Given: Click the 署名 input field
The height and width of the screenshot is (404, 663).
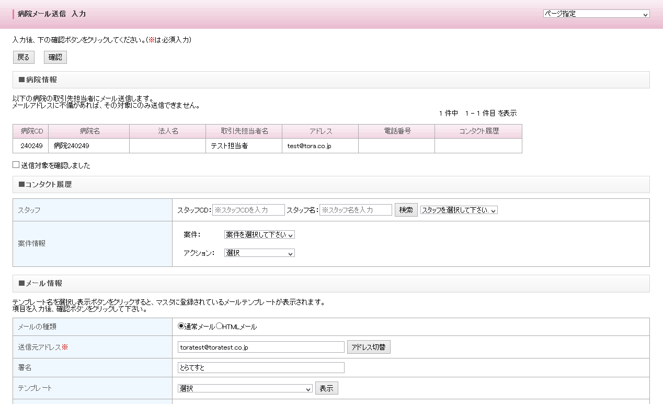Looking at the screenshot, I should tap(261, 367).
